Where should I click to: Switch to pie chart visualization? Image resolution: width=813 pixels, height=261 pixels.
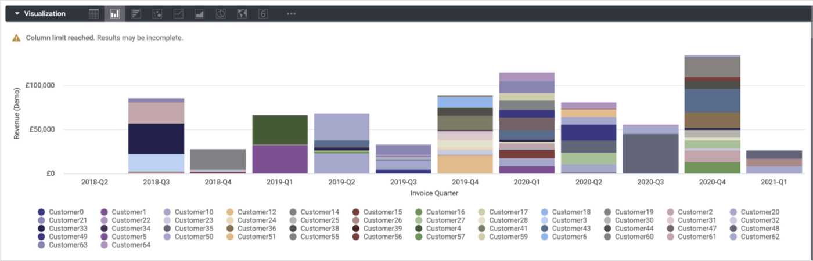[x=221, y=13]
